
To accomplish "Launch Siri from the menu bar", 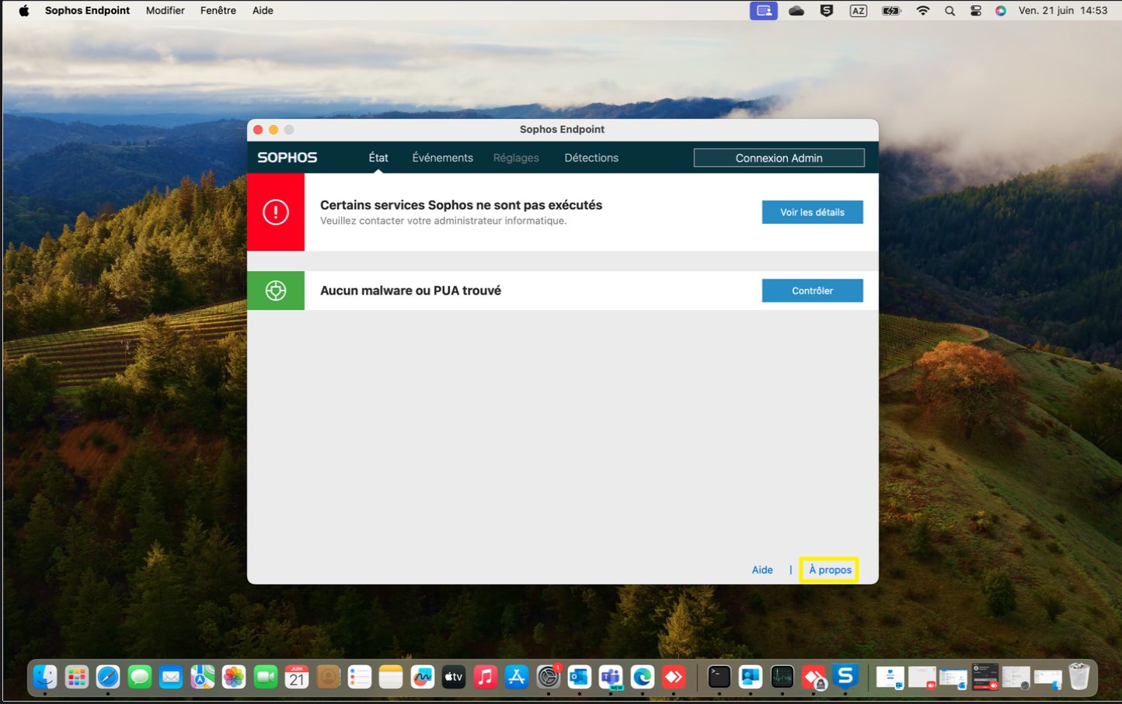I will (x=1001, y=11).
